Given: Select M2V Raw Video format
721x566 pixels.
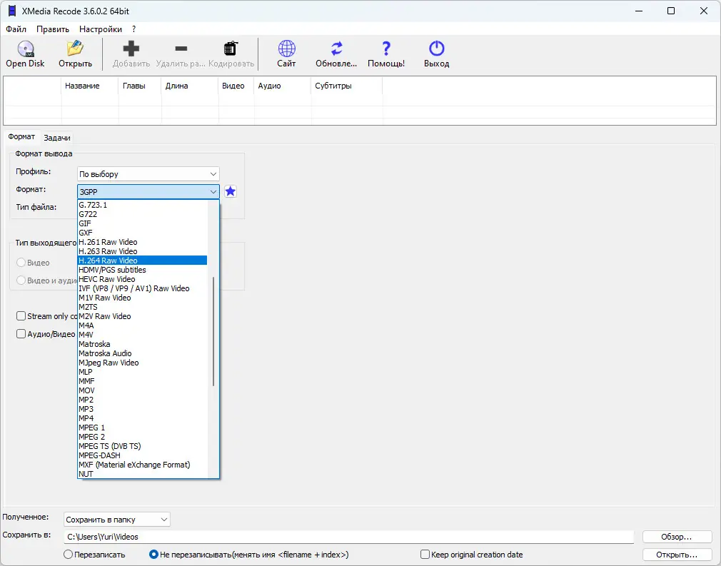Looking at the screenshot, I should coord(143,316).
